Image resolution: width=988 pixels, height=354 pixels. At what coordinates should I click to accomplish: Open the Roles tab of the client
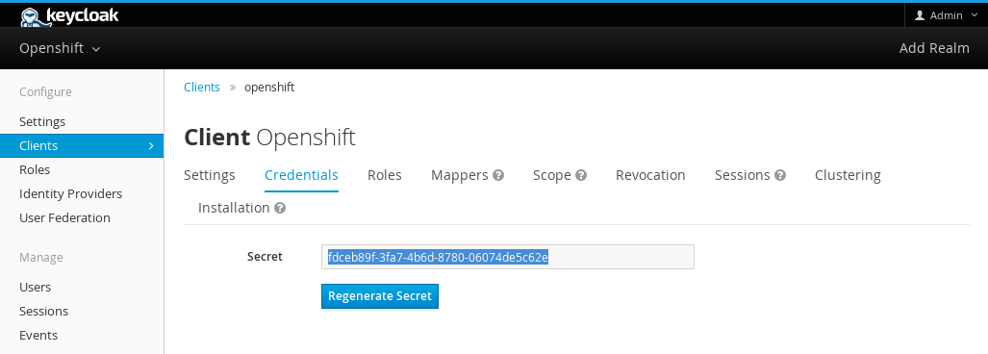385,175
